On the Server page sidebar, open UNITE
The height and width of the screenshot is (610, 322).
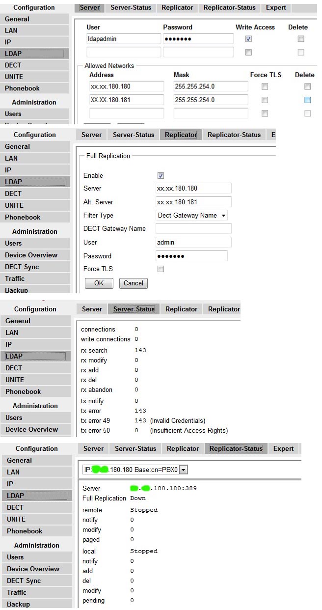(34, 77)
